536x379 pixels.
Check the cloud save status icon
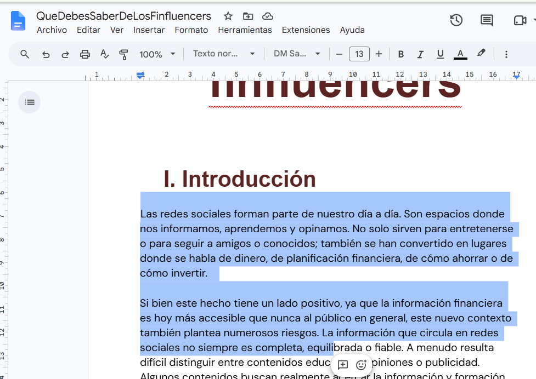[x=268, y=16]
